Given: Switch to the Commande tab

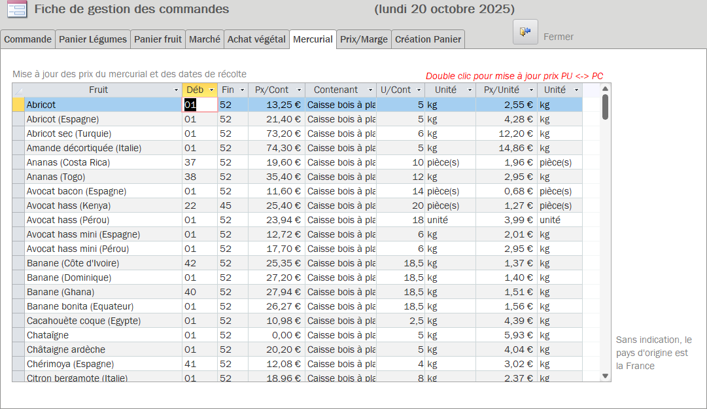Looking at the screenshot, I should (27, 39).
